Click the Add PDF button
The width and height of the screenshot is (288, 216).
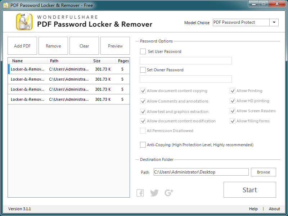click(22, 46)
